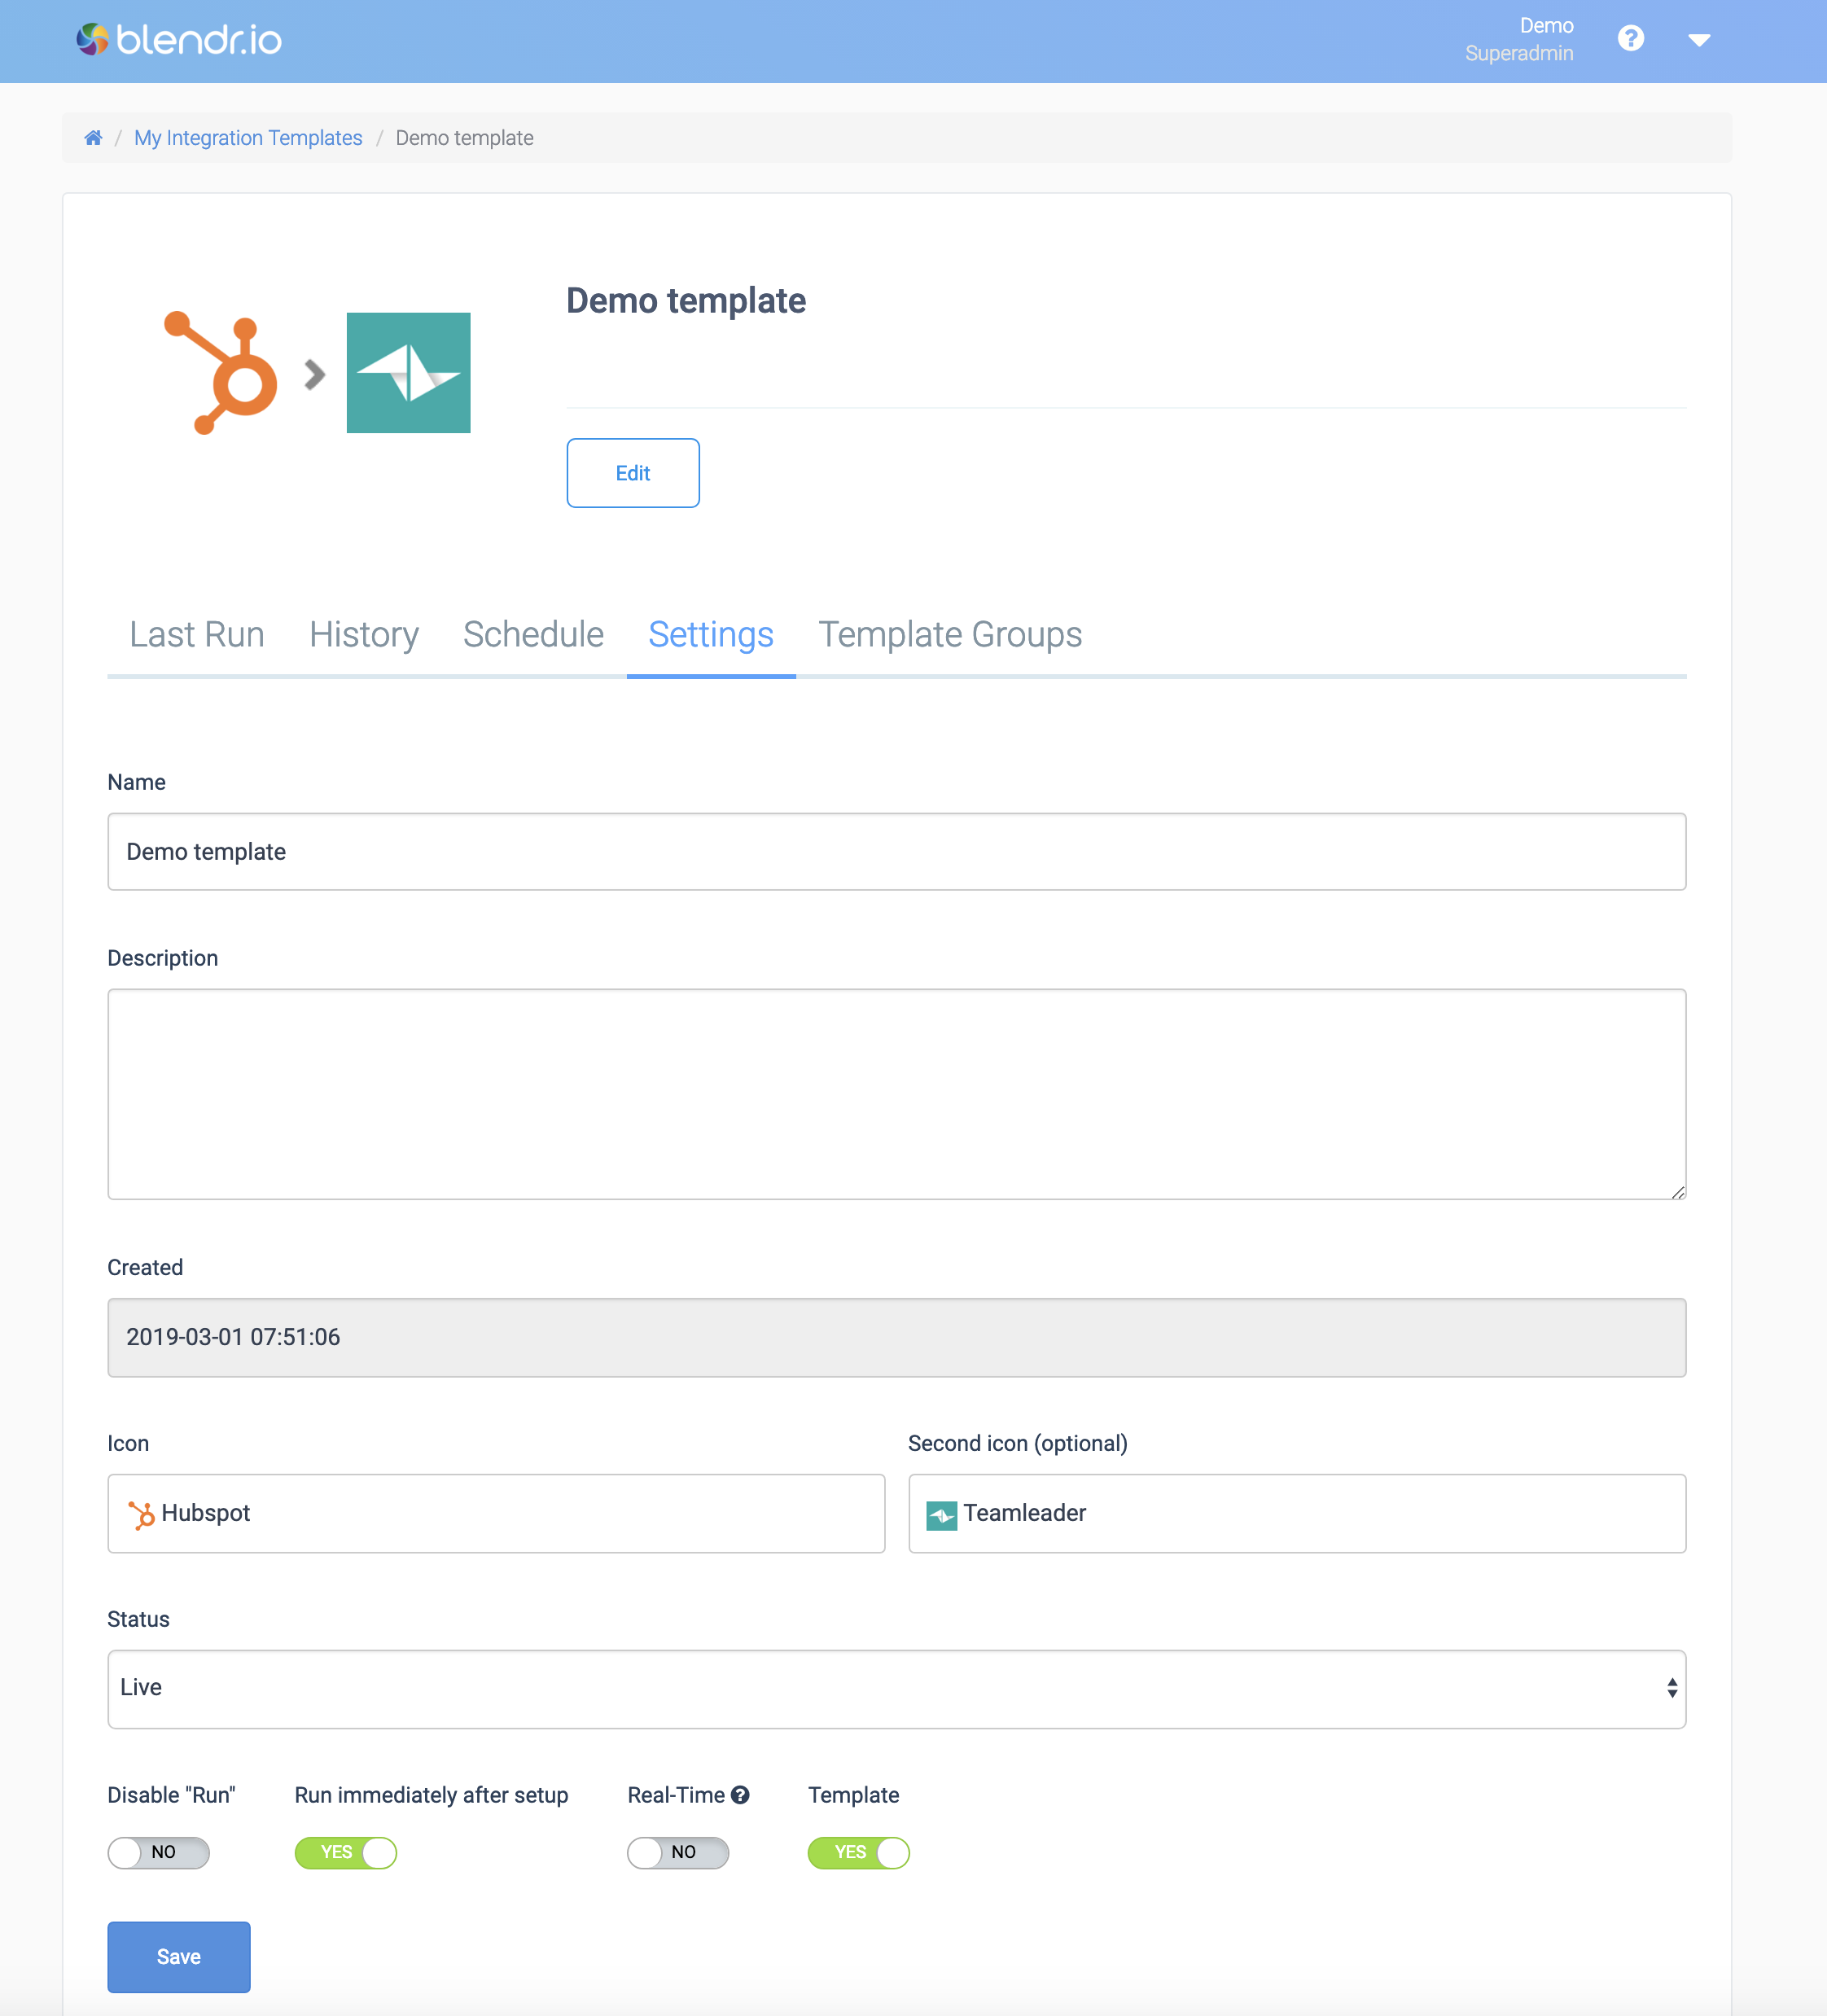Open the help question mark icon
Viewport: 1827px width, 2016px height.
coord(1630,39)
